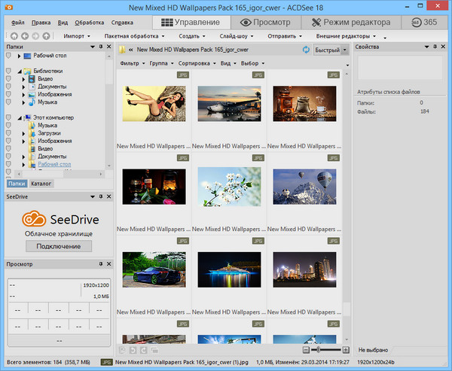Toggle Easy-Select marker next to Библиотеки
452x371 pixels.
[x=8, y=71]
